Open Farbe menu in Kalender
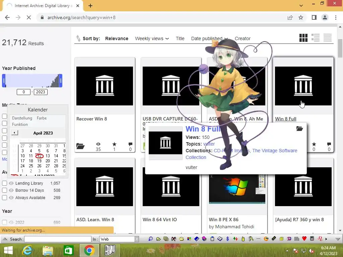 [42, 118]
